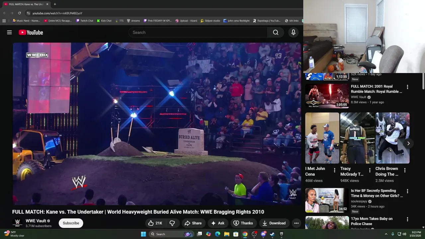
Task: View site information icon in address bar
Action: point(28,13)
